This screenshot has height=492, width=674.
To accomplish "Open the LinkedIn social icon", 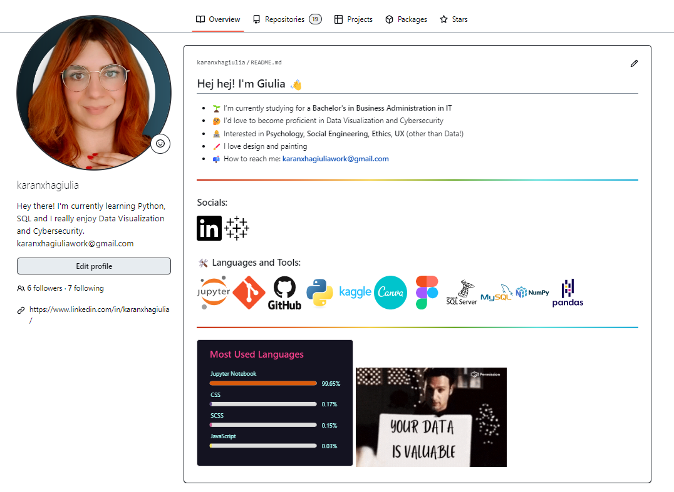I will tap(209, 228).
